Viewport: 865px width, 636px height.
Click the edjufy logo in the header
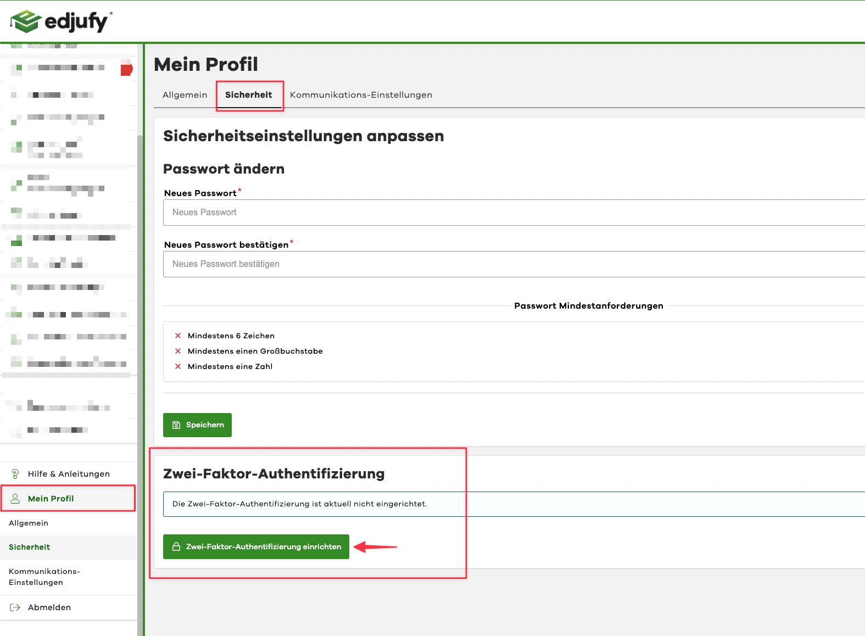pyautogui.click(x=60, y=21)
